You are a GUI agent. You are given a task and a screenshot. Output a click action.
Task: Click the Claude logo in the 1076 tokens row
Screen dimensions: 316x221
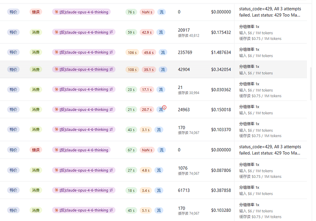coord(56,170)
